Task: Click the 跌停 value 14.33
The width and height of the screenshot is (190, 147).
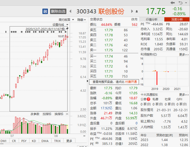Action: point(133,113)
